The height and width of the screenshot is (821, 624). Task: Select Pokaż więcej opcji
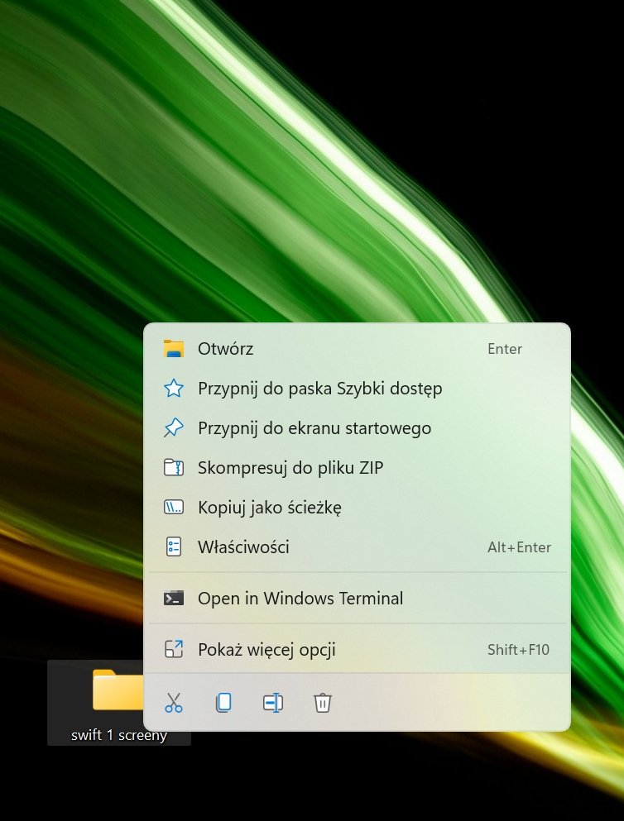(x=357, y=649)
